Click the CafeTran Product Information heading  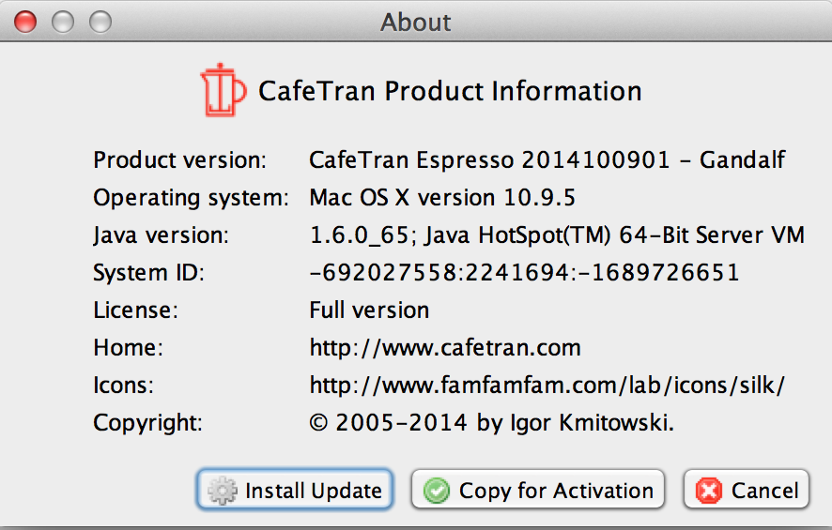tap(450, 92)
